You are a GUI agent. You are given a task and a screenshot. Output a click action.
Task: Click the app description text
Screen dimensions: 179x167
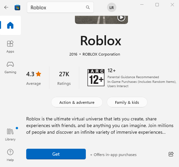tap(100, 125)
